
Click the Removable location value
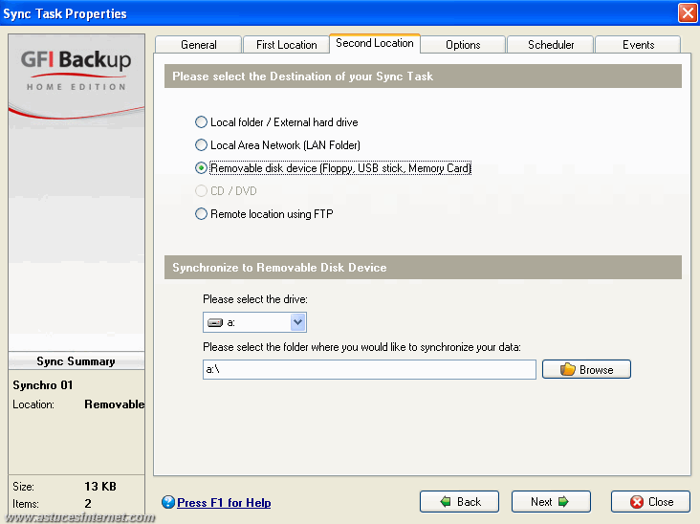115,404
